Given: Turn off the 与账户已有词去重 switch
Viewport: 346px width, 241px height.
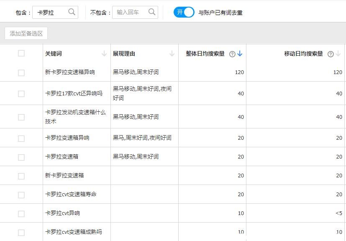Looking at the screenshot, I should tap(184, 13).
